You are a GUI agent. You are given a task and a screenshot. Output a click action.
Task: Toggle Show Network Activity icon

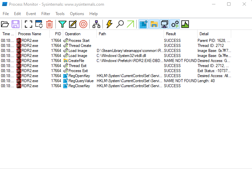[x=164, y=24]
